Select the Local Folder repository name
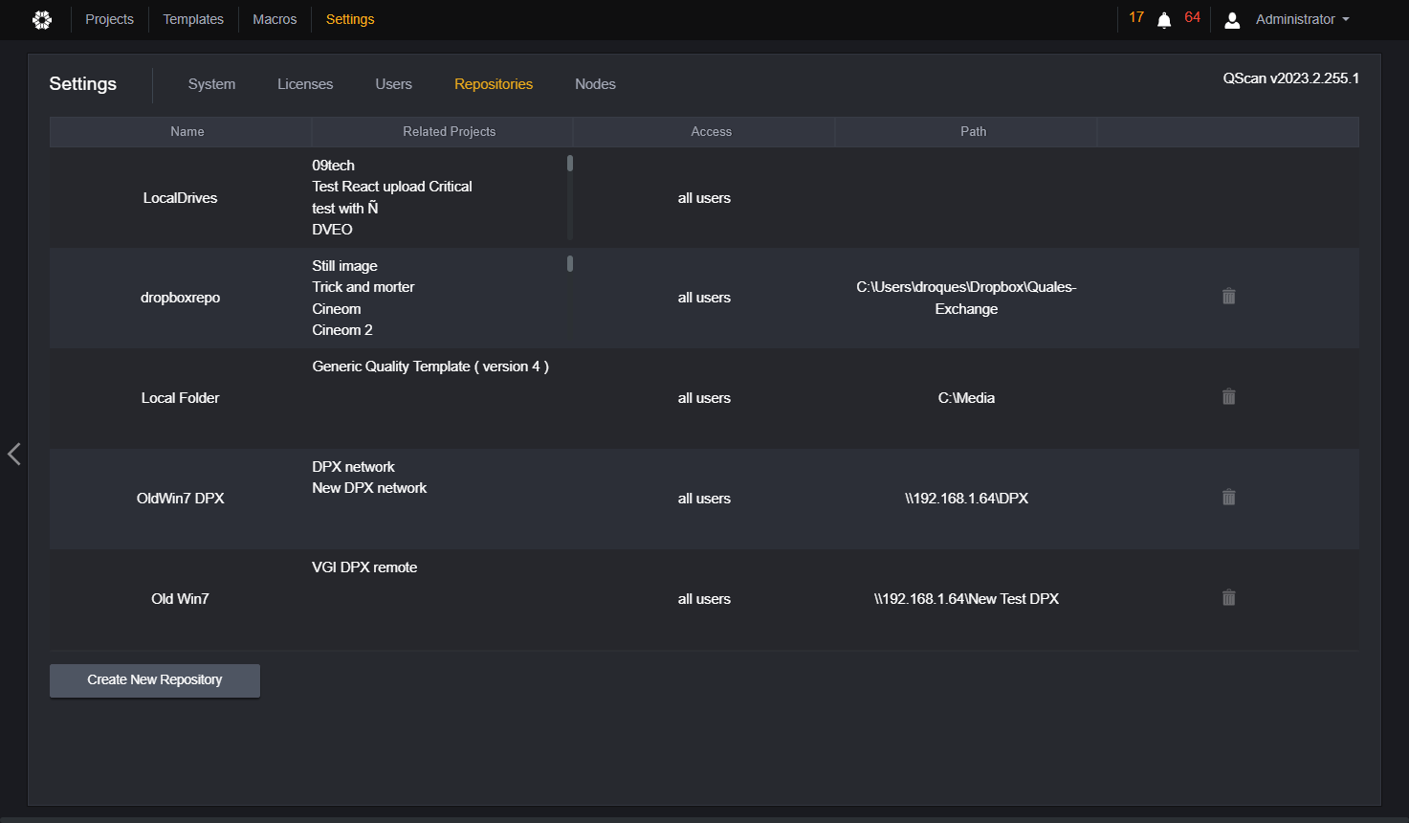 [x=180, y=398]
